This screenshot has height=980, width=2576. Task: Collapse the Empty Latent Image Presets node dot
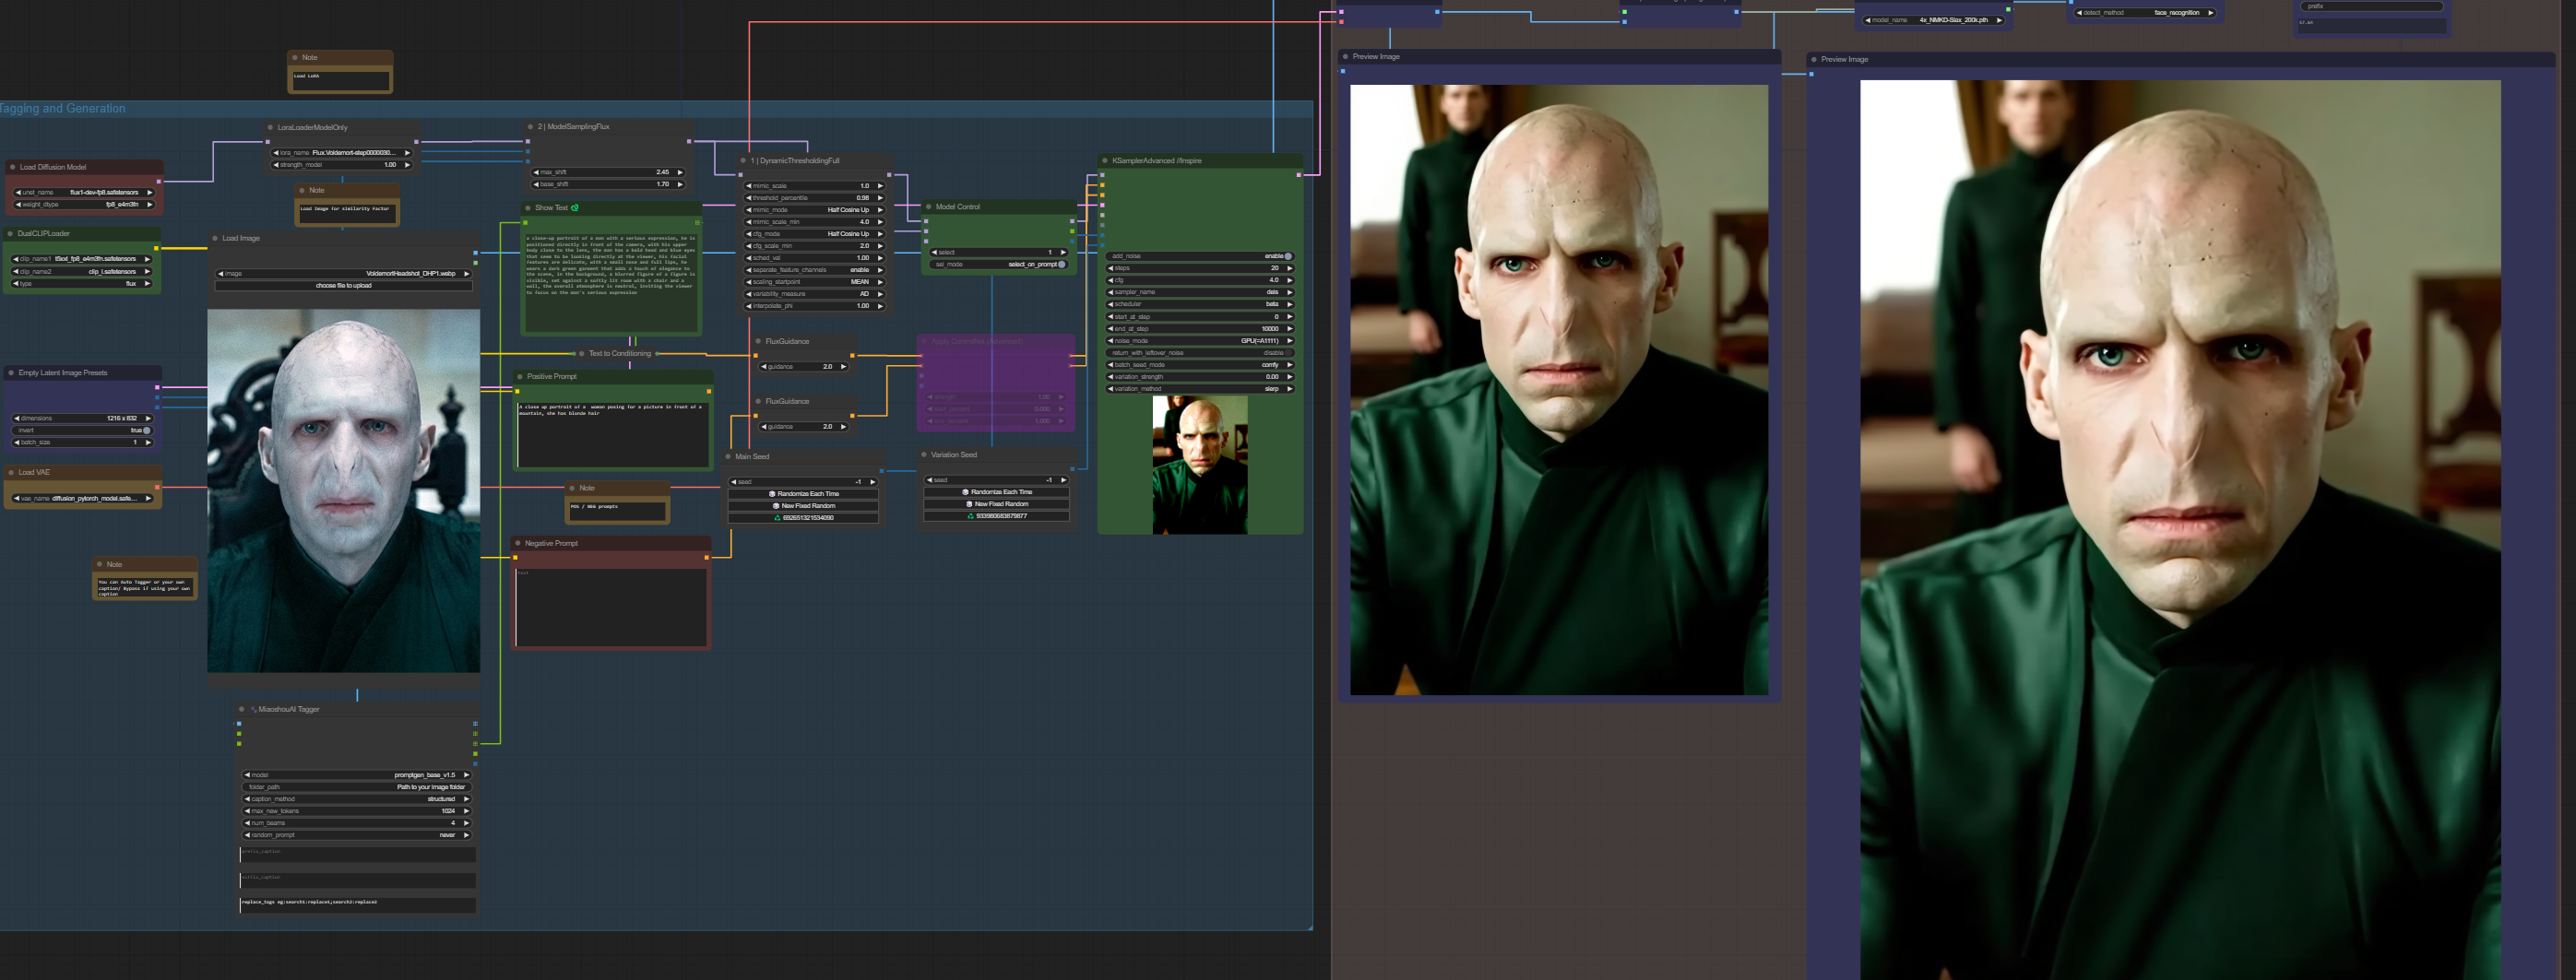tap(11, 372)
